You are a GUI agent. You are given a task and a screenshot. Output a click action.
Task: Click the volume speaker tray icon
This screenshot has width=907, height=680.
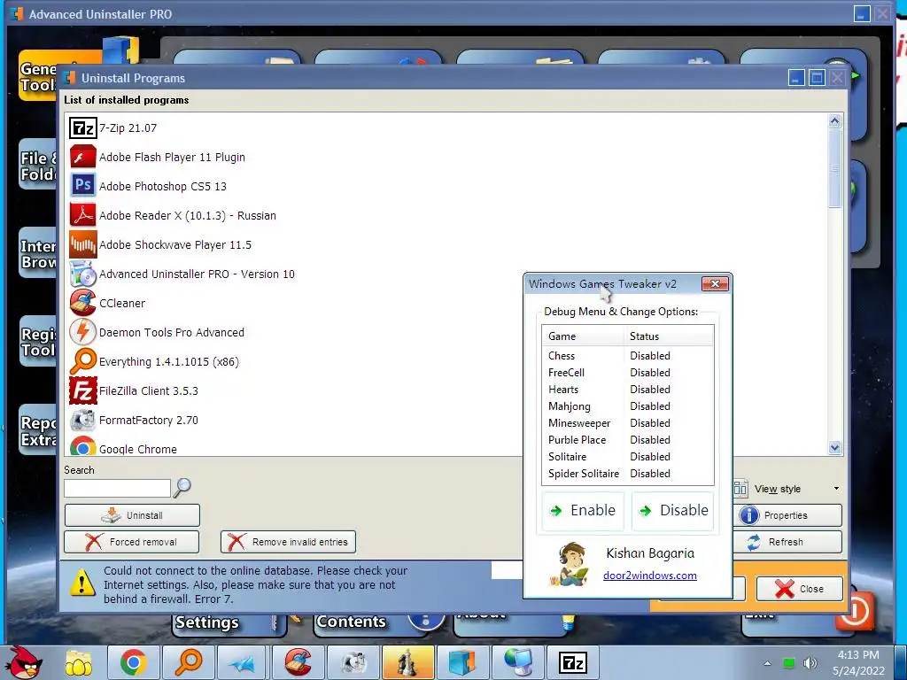pos(810,662)
